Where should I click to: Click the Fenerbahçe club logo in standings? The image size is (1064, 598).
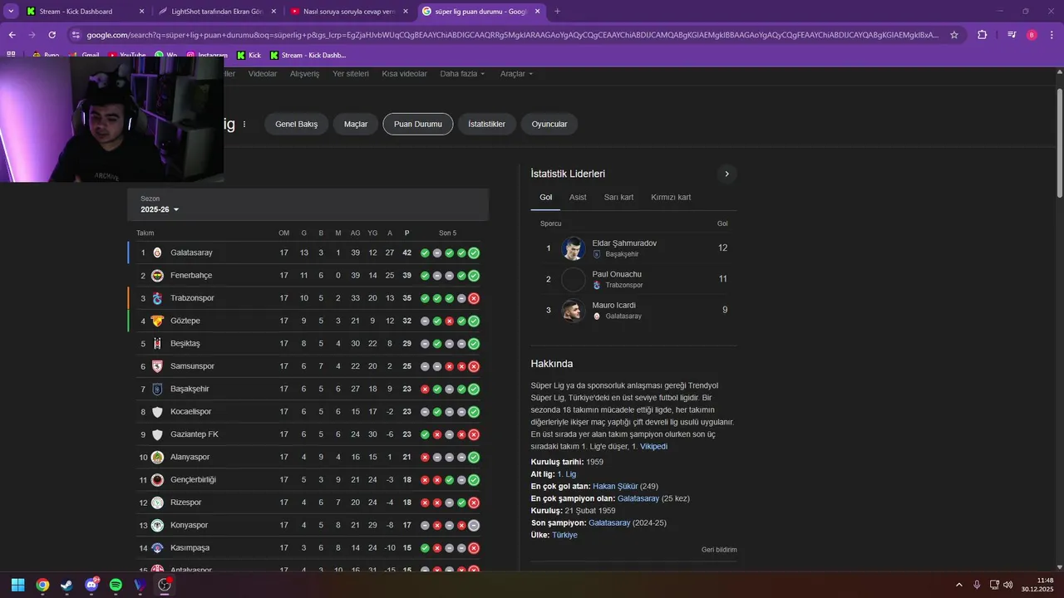[157, 276]
